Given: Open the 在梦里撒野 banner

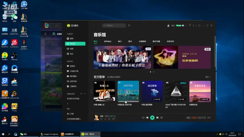Looking at the screenshot, I should tap(182, 57).
